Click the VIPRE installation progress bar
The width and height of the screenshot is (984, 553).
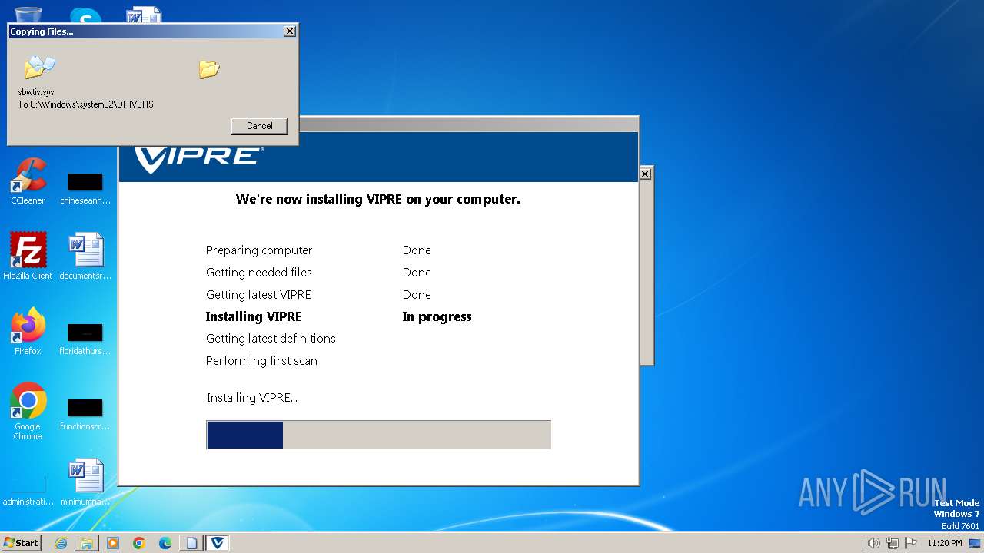tap(378, 434)
